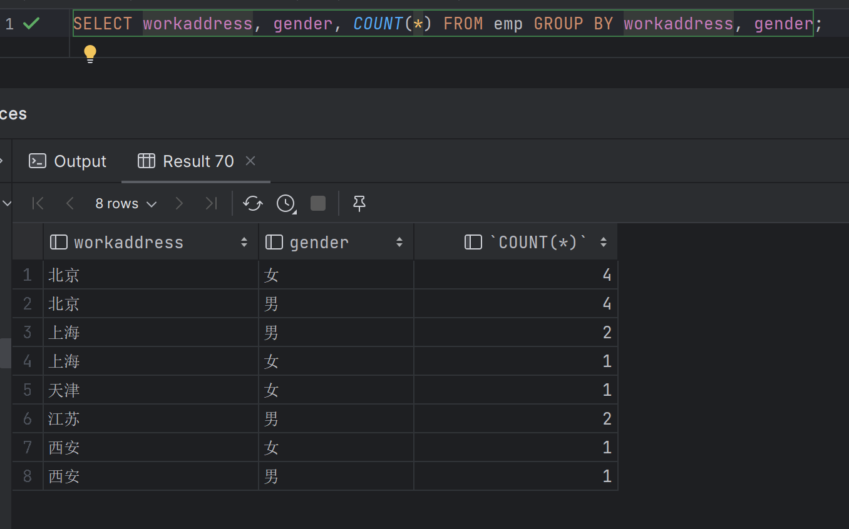Screen dimensions: 849x529
Task: Click the COUNT function in the query
Action: click(378, 24)
